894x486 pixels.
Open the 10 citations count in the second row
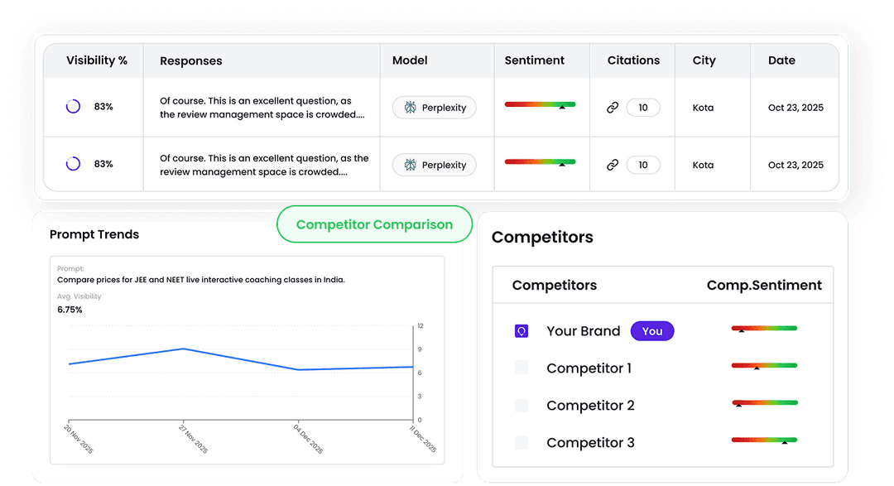coord(643,165)
